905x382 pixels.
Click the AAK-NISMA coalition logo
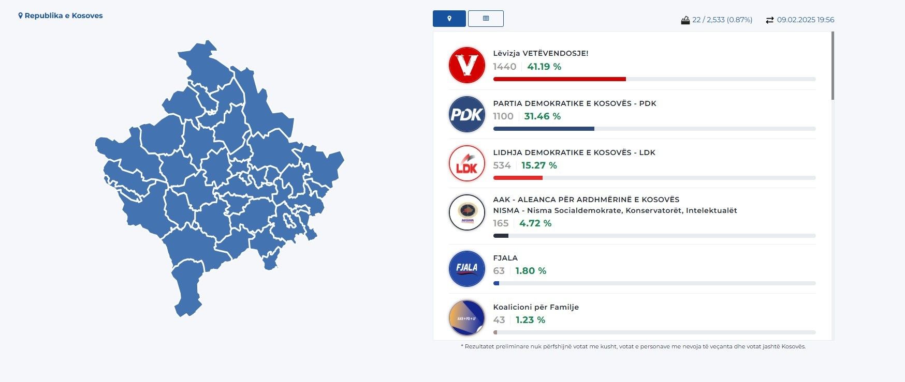pyautogui.click(x=466, y=212)
